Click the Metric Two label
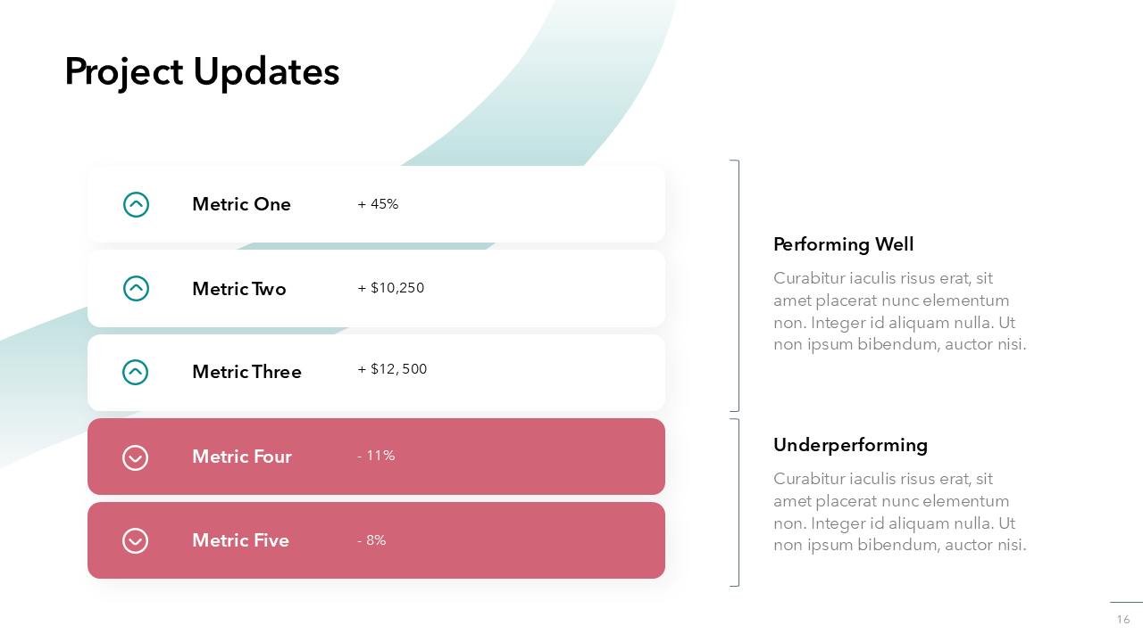 coord(239,289)
